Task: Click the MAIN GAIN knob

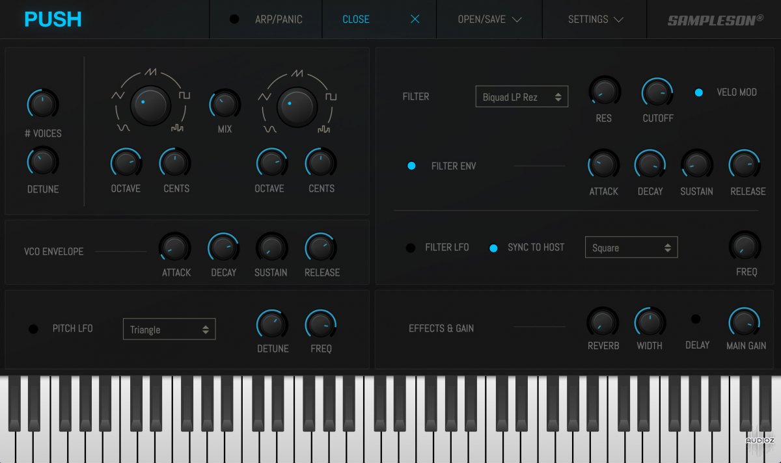Action: point(745,323)
